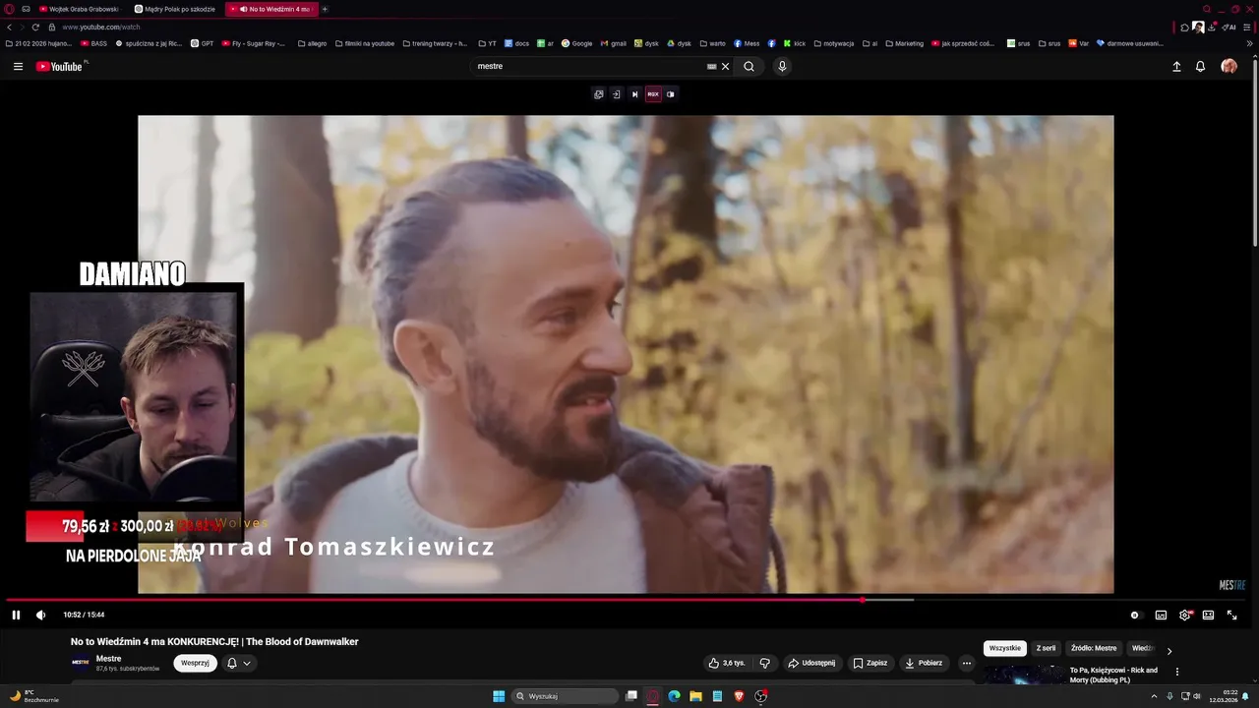
Task: Open File Explorer from taskbar
Action: click(695, 696)
